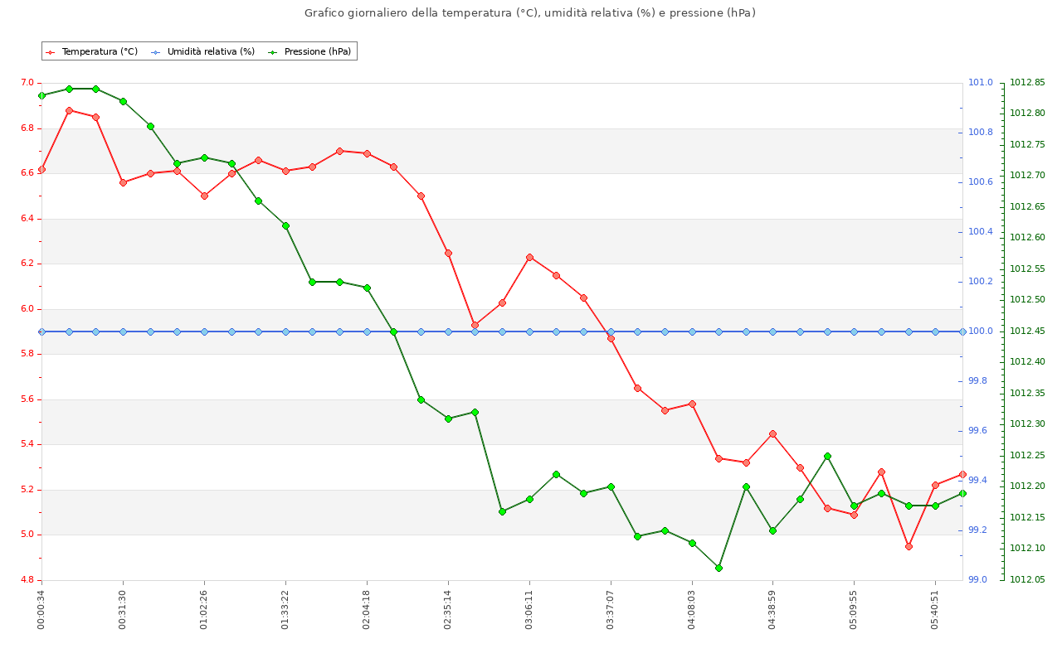Click the 02:04:18 time axis label
This screenshot has height=663, width=1062.
click(x=367, y=609)
